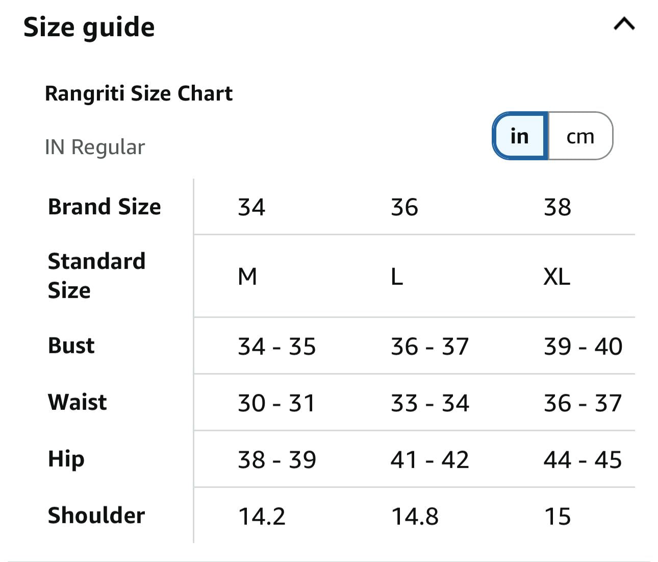Click shoulder value 14.2
Viewport: 658px width, 562px height.
click(262, 517)
